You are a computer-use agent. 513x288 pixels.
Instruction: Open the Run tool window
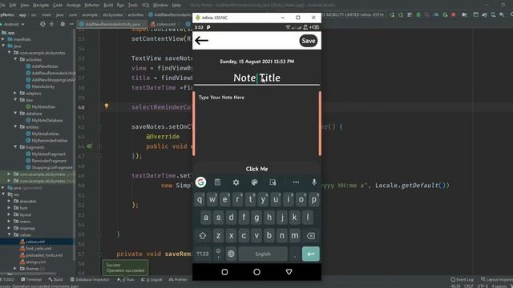tap(126, 279)
